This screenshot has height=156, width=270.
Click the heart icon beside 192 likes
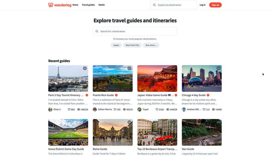115,109
